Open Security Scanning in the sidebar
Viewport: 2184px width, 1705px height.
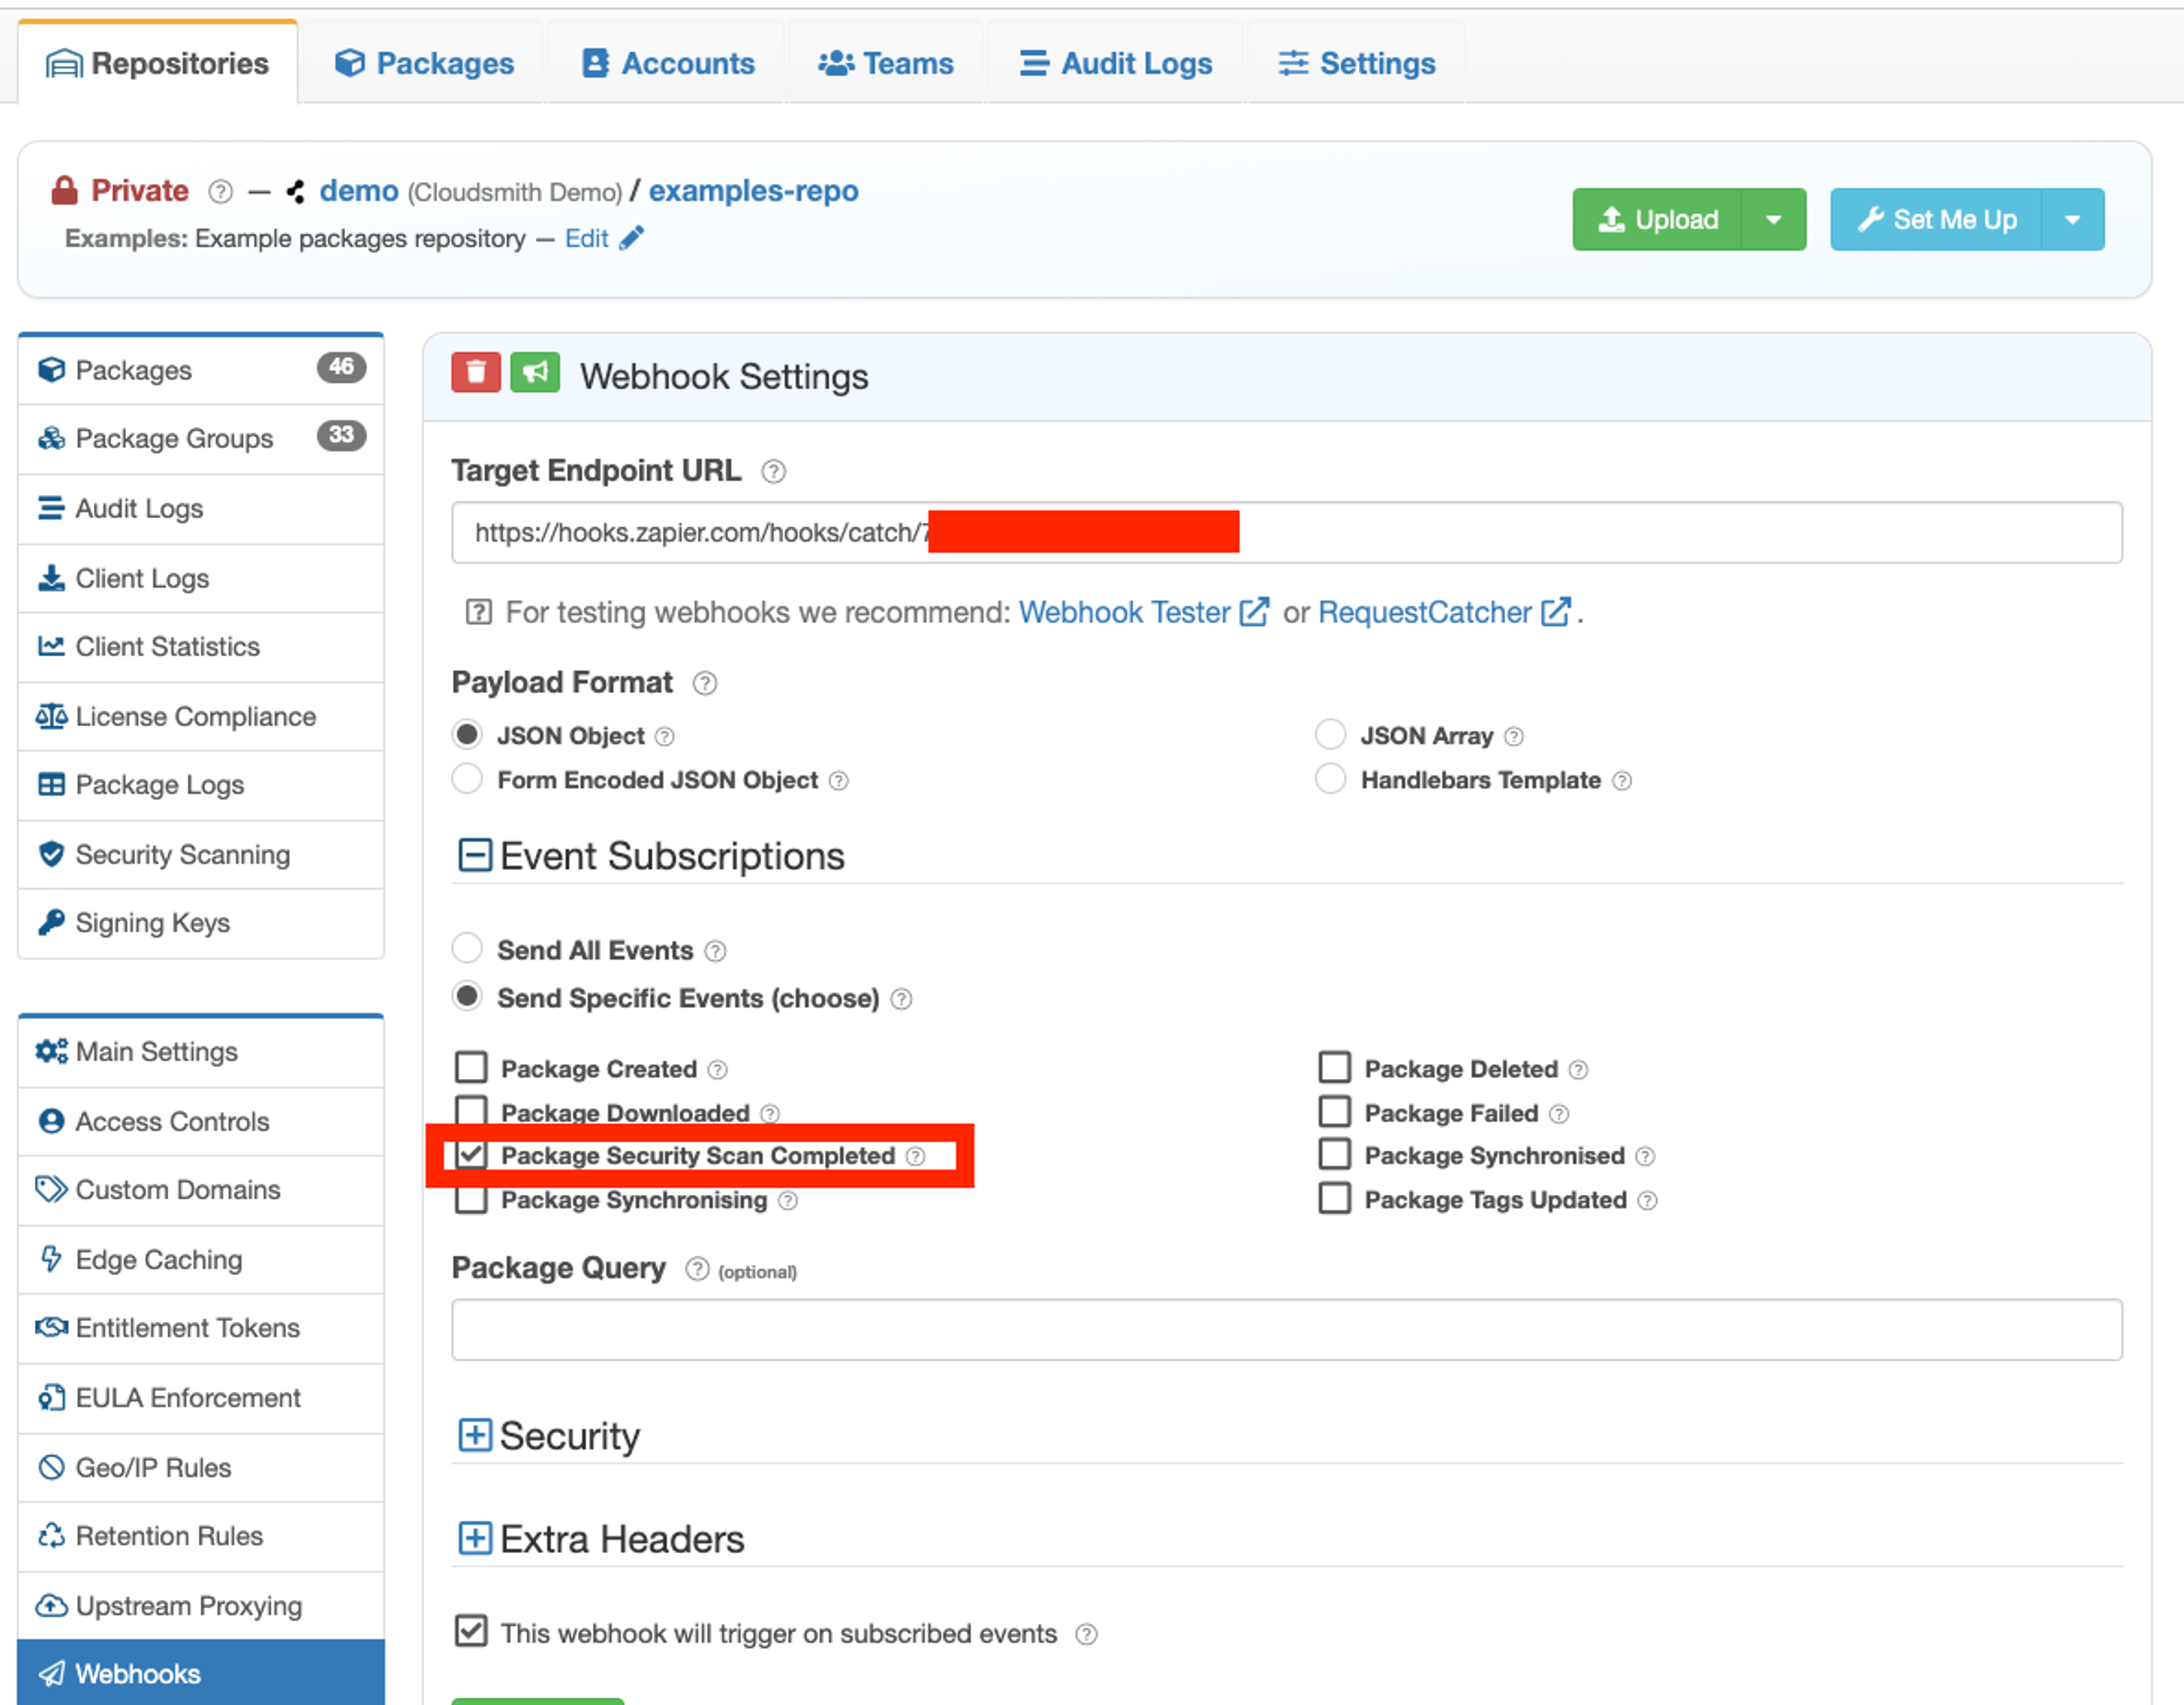pos(182,855)
